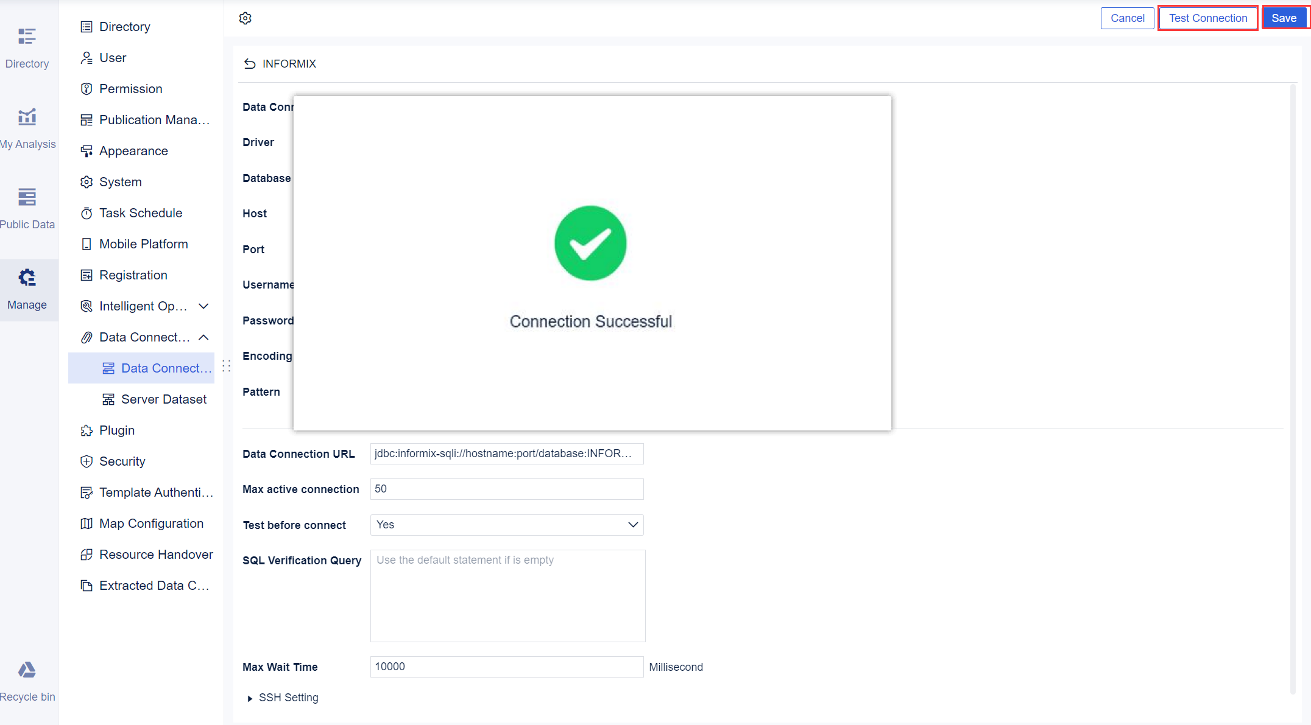Click the settings gear icon above INFORMIX

(x=245, y=18)
